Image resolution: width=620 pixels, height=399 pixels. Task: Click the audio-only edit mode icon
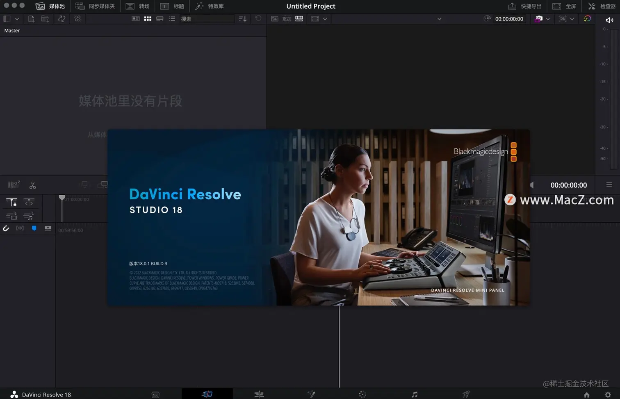click(29, 215)
